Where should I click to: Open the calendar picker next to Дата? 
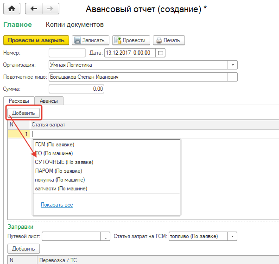(x=160, y=53)
